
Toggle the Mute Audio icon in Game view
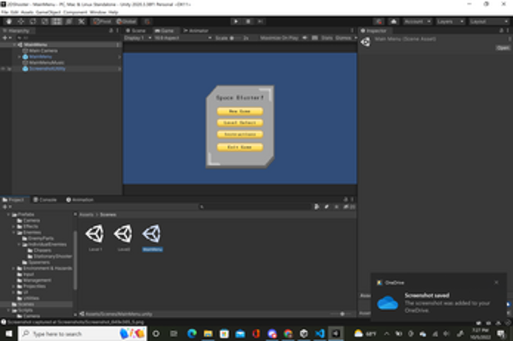[x=305, y=38]
